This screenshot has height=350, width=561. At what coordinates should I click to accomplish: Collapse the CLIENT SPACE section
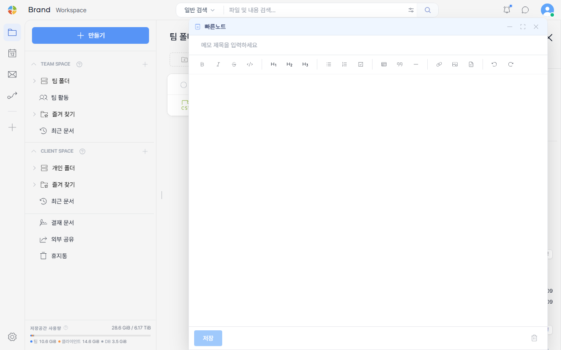click(34, 151)
